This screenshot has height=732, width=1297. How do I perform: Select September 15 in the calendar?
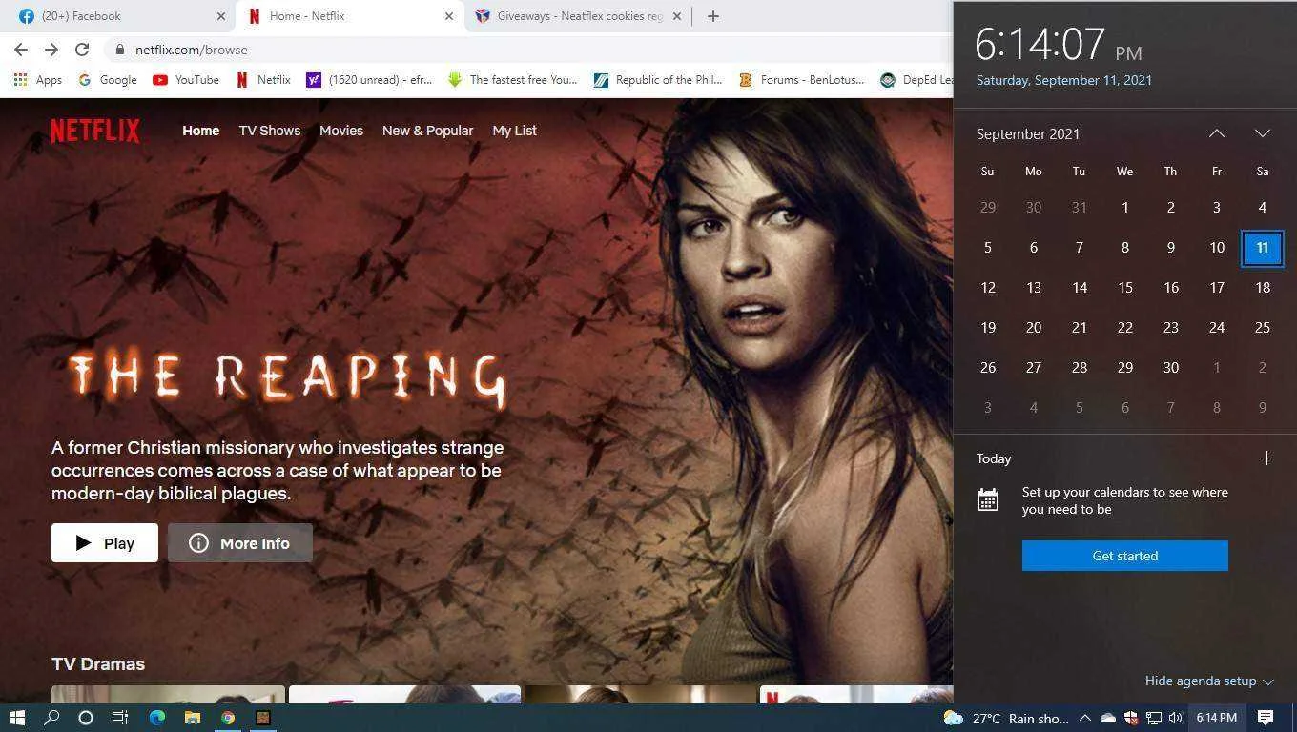1125,288
